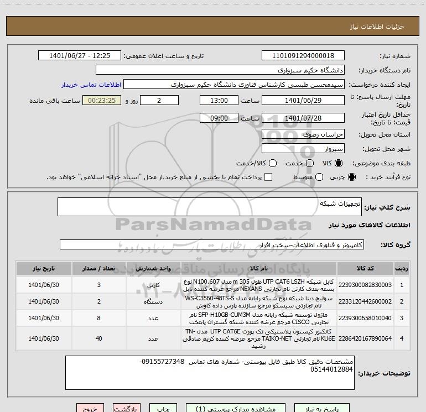
Task: Click quantity 3 in row 1
Action: point(98,285)
